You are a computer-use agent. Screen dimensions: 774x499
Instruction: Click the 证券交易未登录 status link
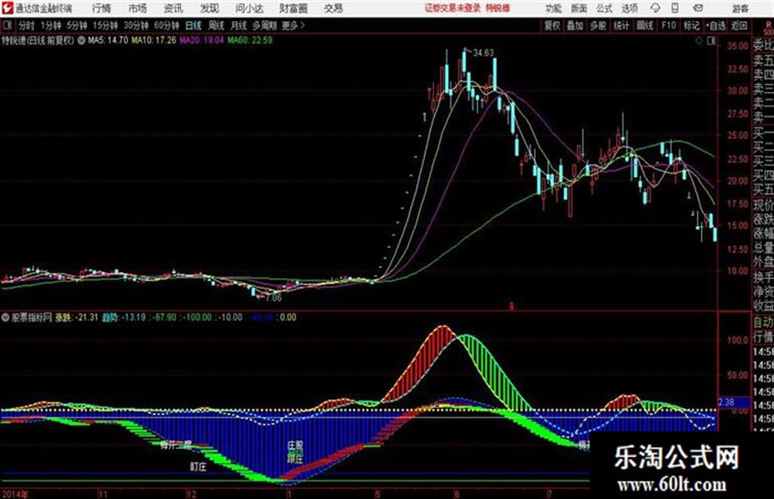pyautogui.click(x=452, y=8)
